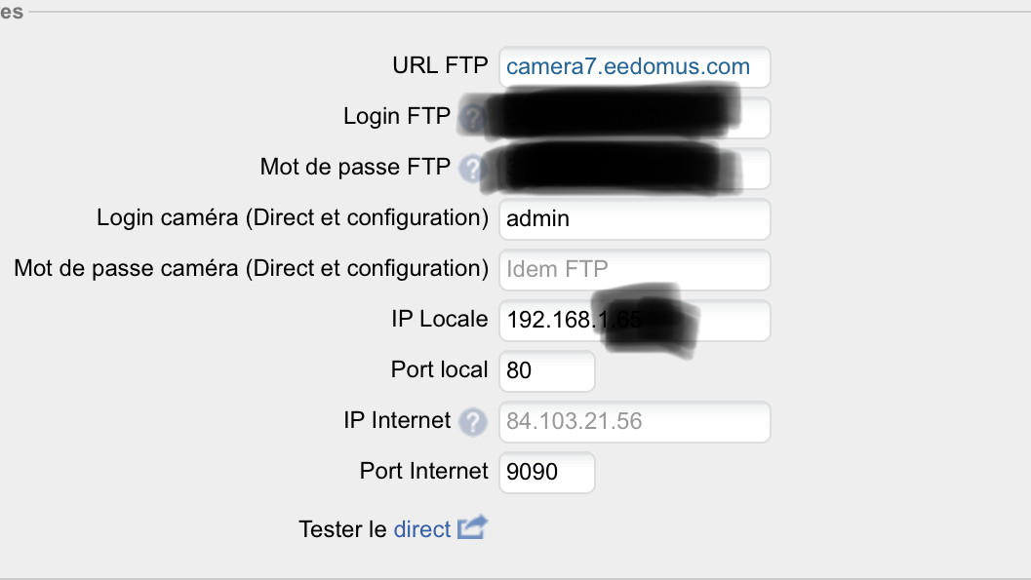The image size is (1031, 580).
Task: Click the IP Locale label
Action: [440, 319]
